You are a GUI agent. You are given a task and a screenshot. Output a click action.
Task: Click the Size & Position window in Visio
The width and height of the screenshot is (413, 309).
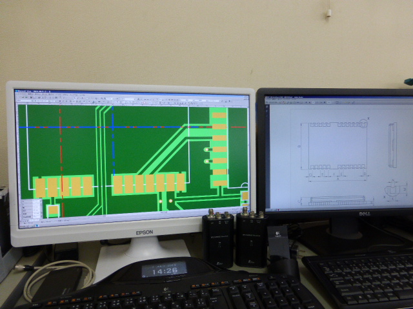(x=31, y=209)
